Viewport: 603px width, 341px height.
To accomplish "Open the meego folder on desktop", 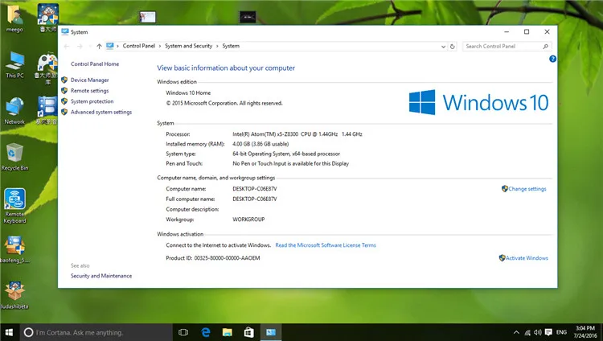I will coord(14,18).
